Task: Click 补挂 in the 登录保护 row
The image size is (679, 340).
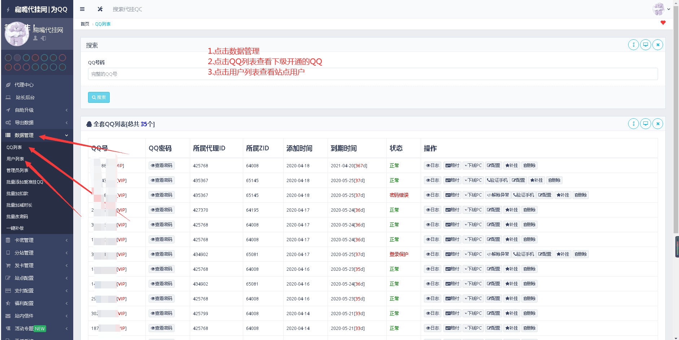Action: [563, 254]
